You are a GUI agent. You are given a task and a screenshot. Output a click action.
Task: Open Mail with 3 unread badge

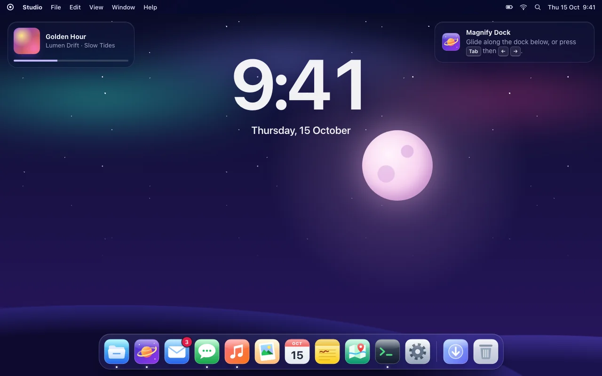(177, 352)
